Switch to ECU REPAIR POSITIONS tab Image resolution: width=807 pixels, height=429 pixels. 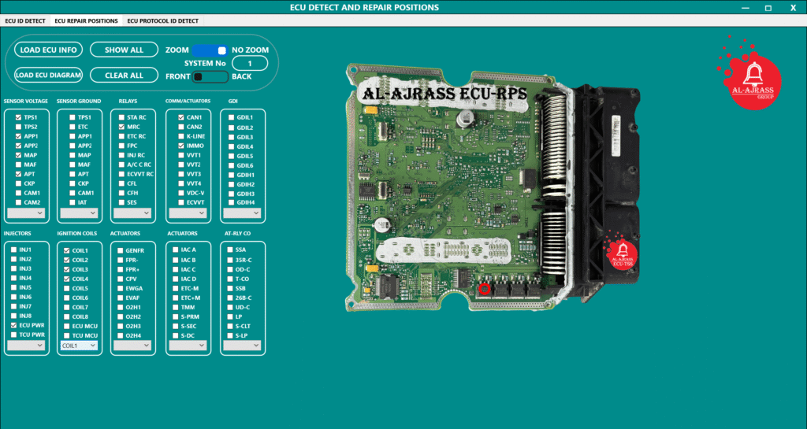[86, 21]
